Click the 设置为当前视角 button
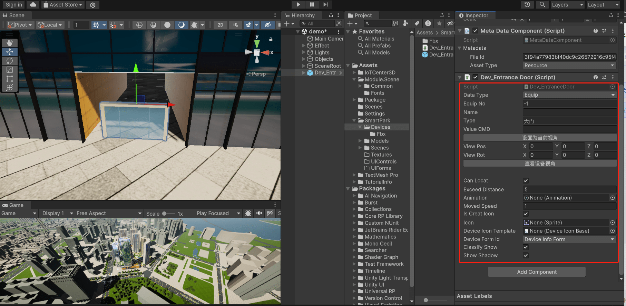This screenshot has height=306, width=626. [540, 138]
